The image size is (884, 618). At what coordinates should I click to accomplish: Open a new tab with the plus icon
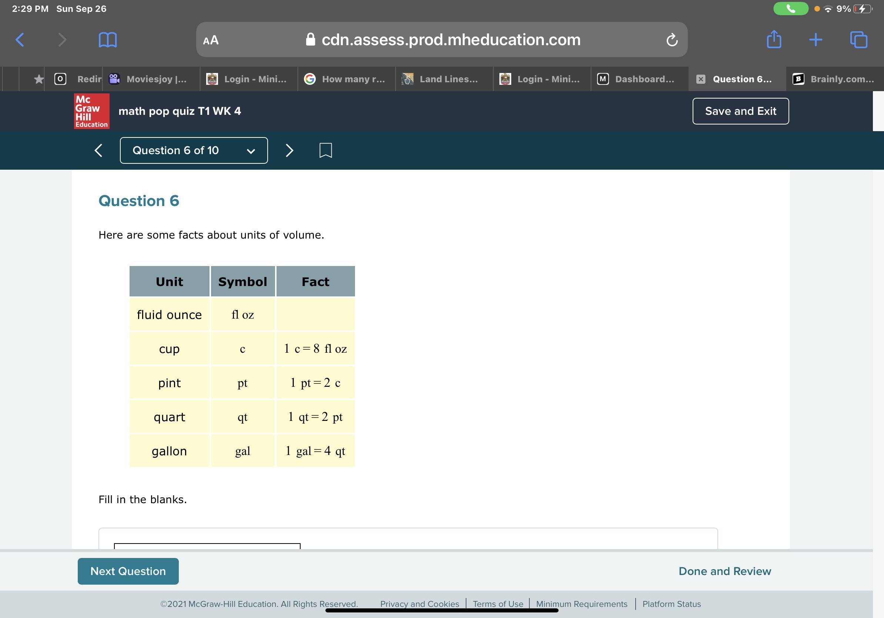point(816,39)
